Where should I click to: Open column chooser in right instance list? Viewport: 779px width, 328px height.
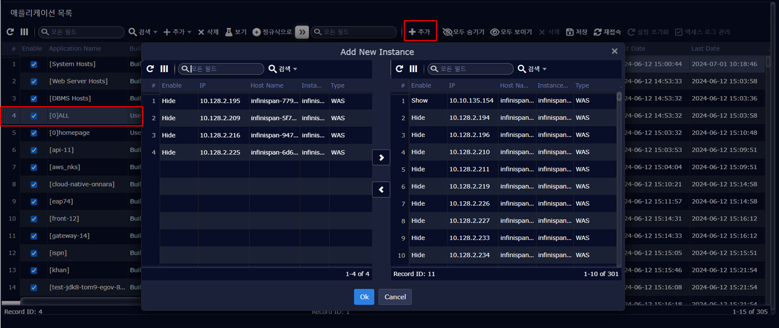[x=413, y=69]
